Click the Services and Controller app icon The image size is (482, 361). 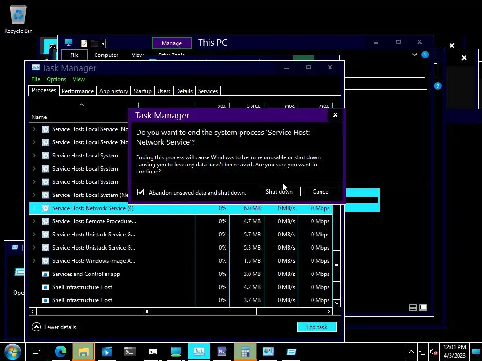click(x=46, y=274)
